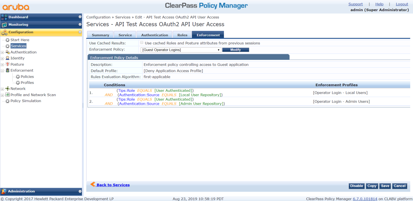Click the Back to Services arrow icon
Screen dimensions: 413x201
(x=93, y=185)
